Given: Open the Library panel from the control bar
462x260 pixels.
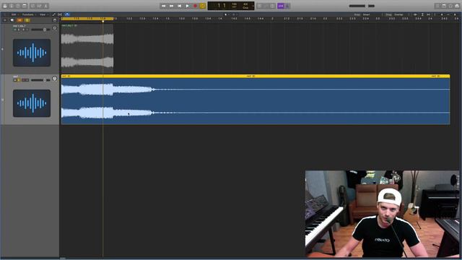Looking at the screenshot, I should 5,6.
